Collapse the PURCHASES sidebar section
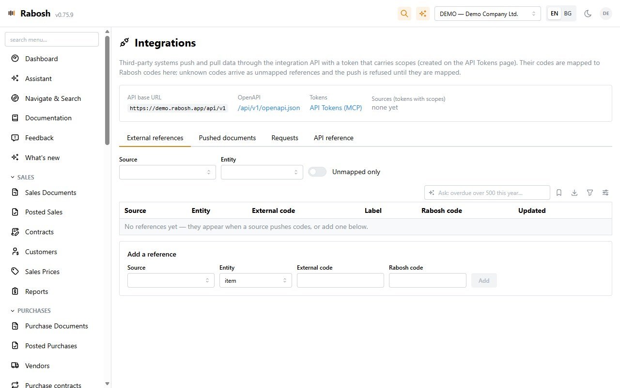620x388 pixels. pyautogui.click(x=31, y=310)
